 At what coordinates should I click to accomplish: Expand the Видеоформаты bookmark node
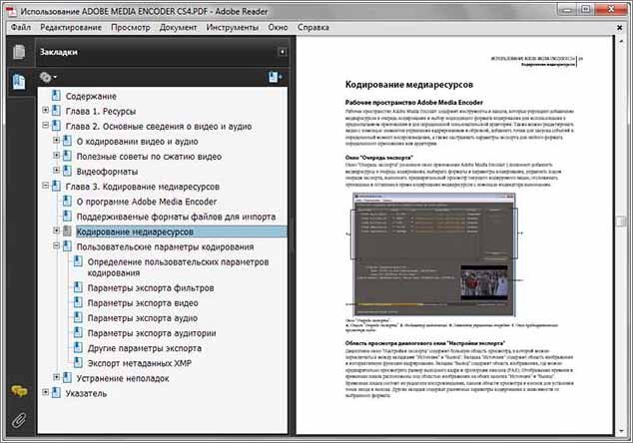pos(57,171)
